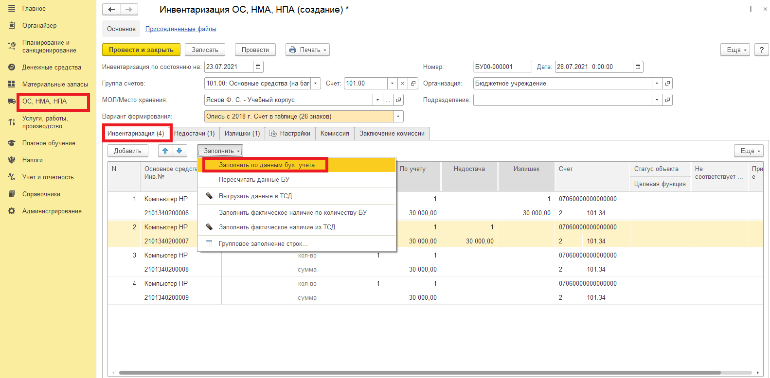
Task: Open Материальные запасы sidebar icon
Action: pos(12,84)
